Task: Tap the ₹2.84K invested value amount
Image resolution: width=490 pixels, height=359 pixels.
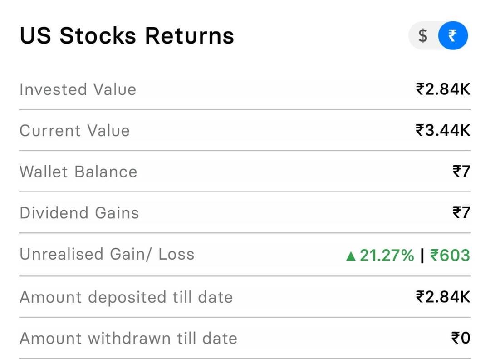Action: pyautogui.click(x=443, y=89)
